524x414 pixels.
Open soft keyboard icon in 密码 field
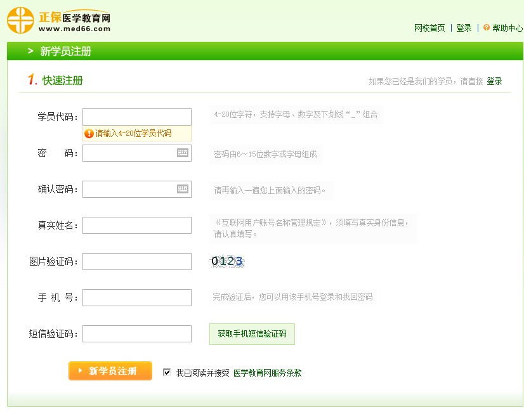183,153
